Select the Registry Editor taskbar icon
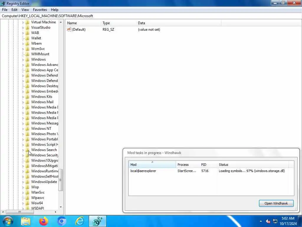The height and width of the screenshot is (227, 302). point(97,221)
